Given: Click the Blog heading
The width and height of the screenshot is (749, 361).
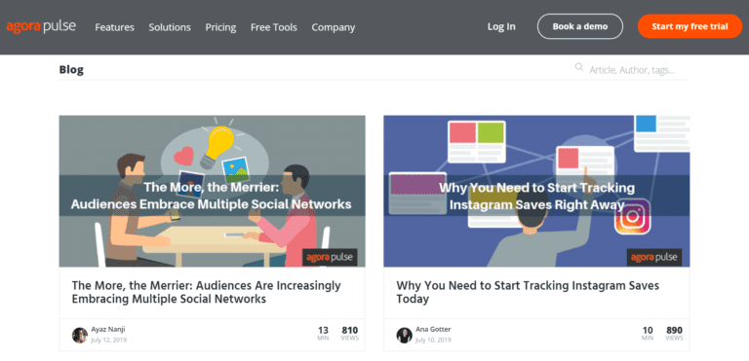Looking at the screenshot, I should pyautogui.click(x=71, y=70).
